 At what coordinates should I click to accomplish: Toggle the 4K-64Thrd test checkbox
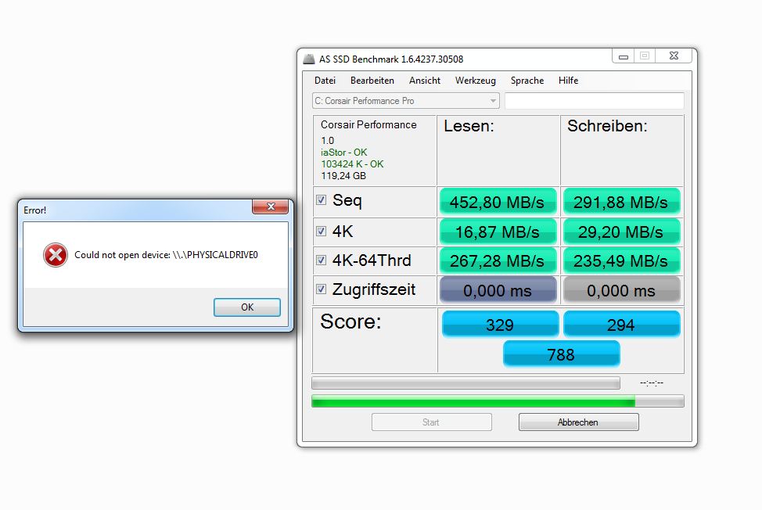click(x=321, y=260)
